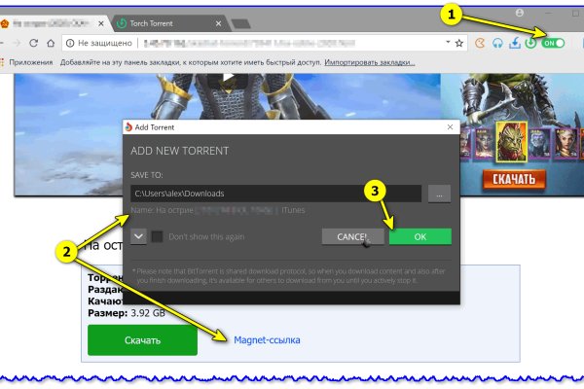Click the green Скачать download button
This screenshot has height=389, width=584.
pyautogui.click(x=142, y=340)
